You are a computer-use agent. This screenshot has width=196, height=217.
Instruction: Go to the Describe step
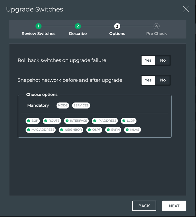78,26
